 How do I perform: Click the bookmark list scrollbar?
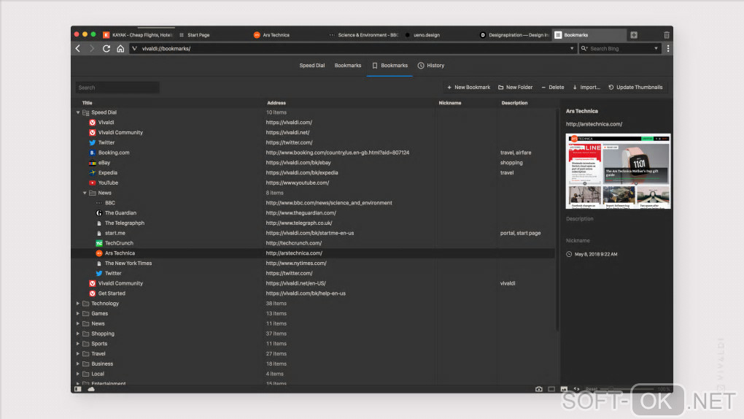coord(557,220)
